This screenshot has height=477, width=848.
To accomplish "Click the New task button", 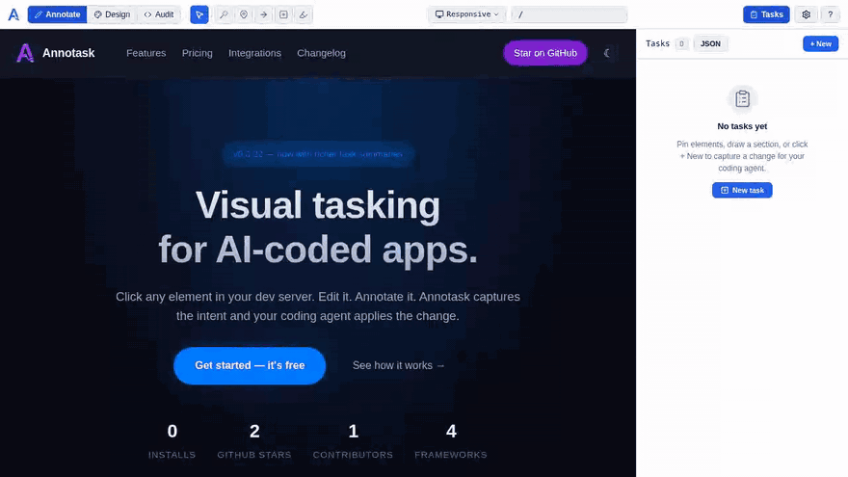I will (742, 190).
